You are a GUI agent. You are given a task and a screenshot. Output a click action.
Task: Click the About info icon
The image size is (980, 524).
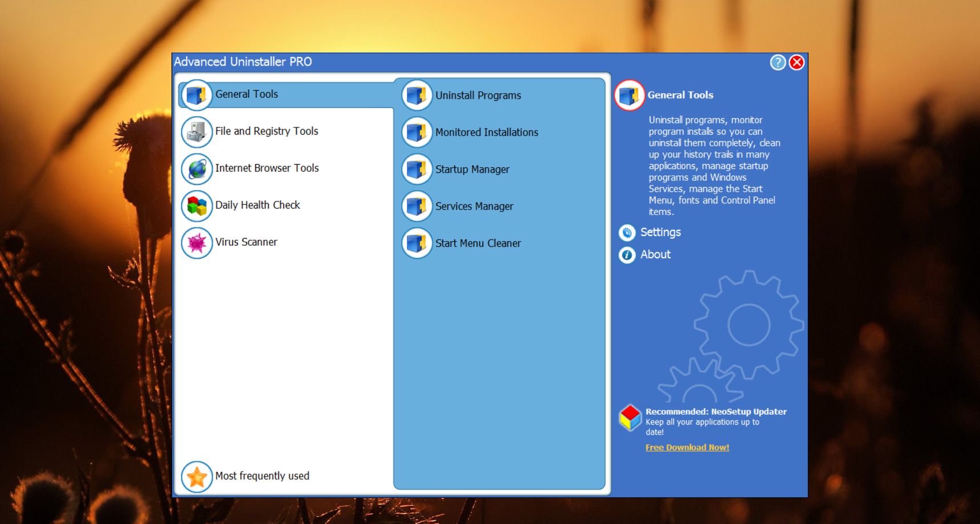627,255
